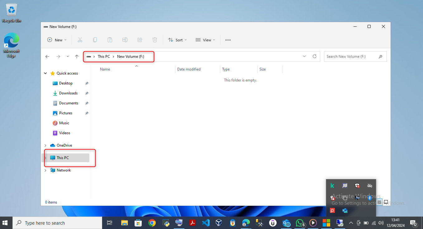This screenshot has height=229, width=423.
Task: Click New Volume (F:) in address breadcrumb
Action: click(x=131, y=57)
